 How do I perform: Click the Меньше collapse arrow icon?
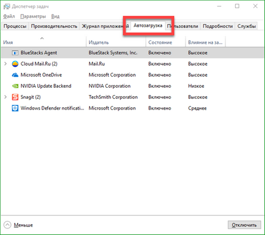(x=7, y=225)
